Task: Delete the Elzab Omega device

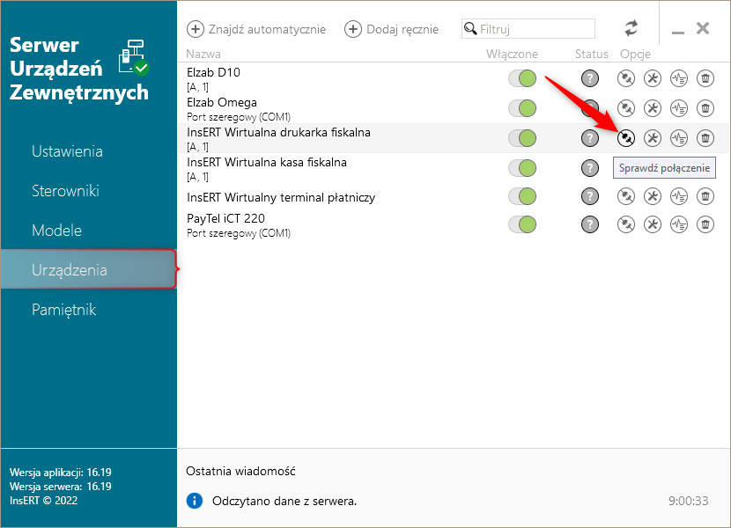Action: coord(705,108)
